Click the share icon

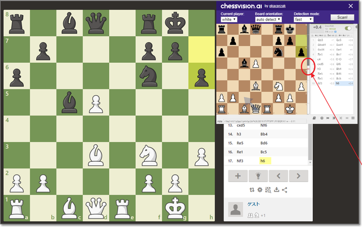(284, 190)
